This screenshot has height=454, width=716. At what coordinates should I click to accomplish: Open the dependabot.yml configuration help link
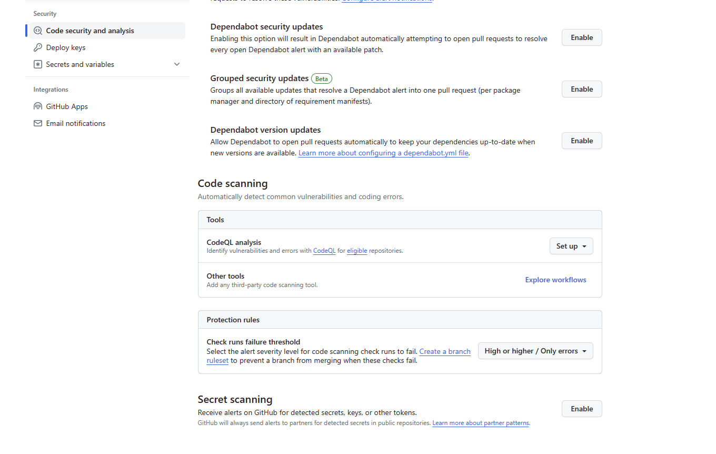383,153
